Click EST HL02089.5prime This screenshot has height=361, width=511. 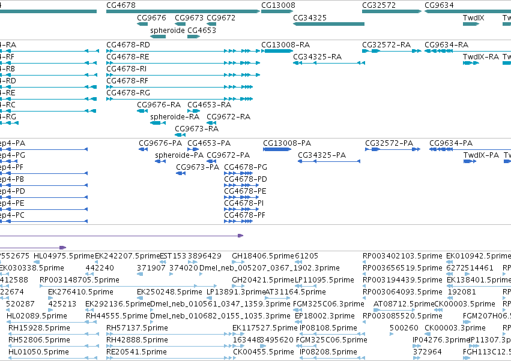tap(52, 322)
